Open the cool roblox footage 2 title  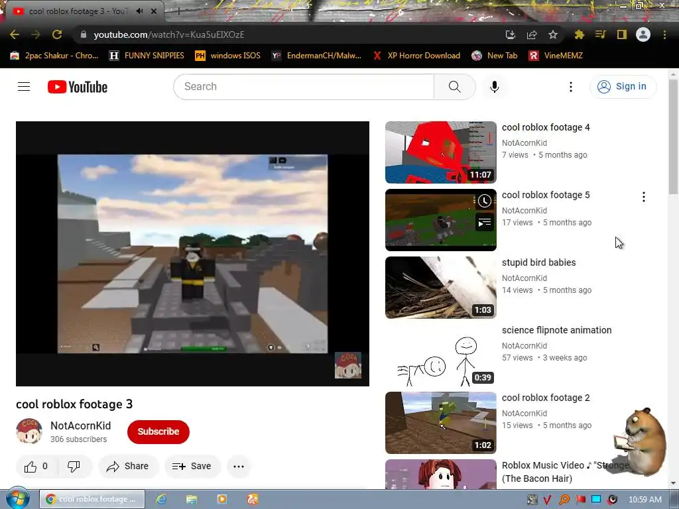tap(546, 398)
